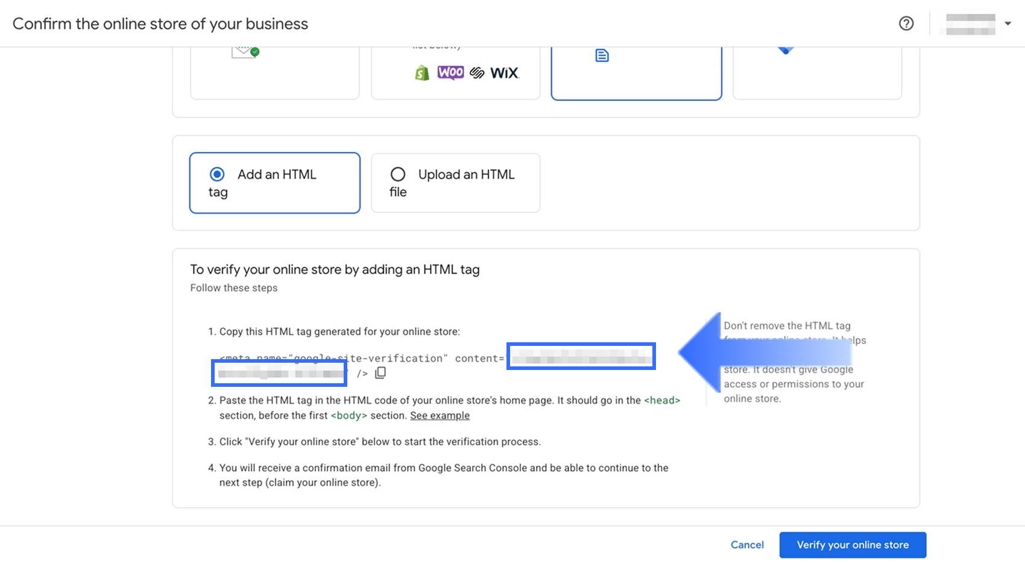Image resolution: width=1025 pixels, height=564 pixels.
Task: Click the green <head> code text
Action: pos(662,400)
